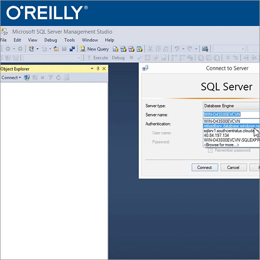Open the Connect dropdown in Object Explorer
The height and width of the screenshot is (260, 260).
[x=11, y=77]
